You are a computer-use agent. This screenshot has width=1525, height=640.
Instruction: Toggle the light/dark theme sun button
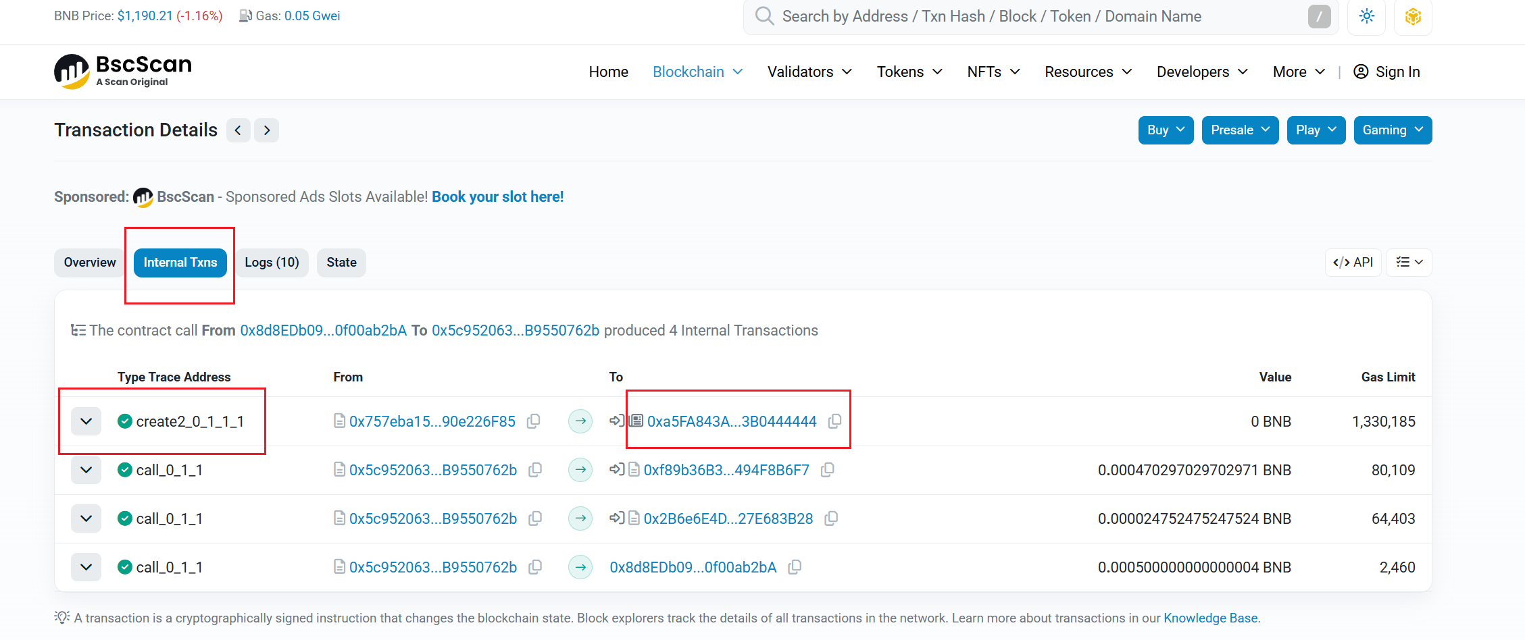[1366, 17]
